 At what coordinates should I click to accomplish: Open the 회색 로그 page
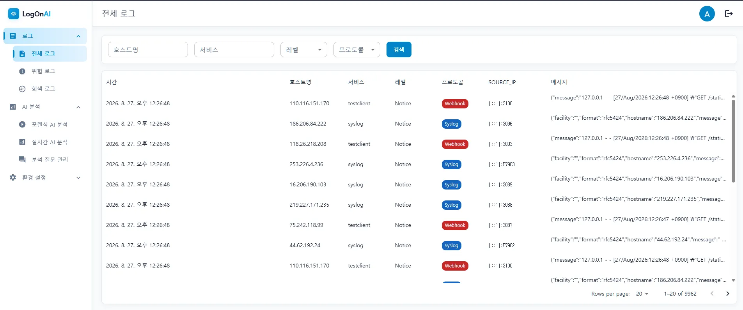[x=50, y=89]
